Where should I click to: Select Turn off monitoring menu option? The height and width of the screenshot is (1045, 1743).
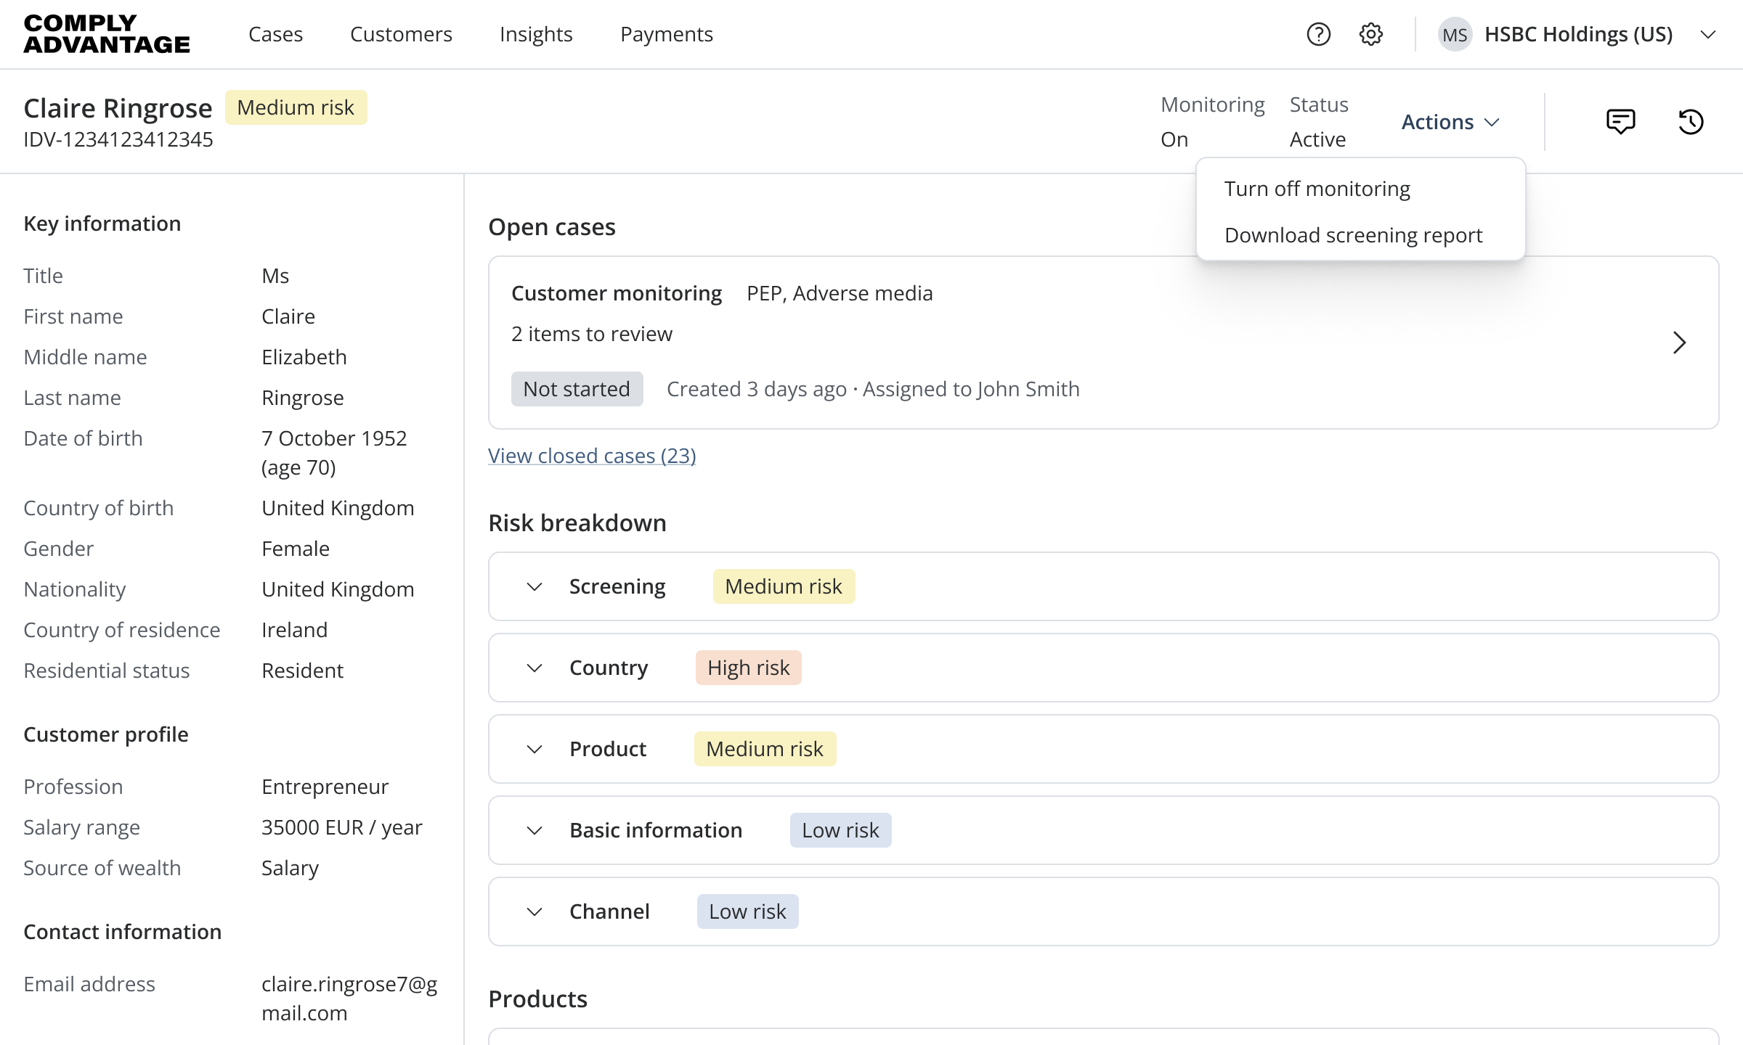click(1317, 189)
